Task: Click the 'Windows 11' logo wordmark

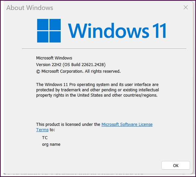Action: pos(117,31)
